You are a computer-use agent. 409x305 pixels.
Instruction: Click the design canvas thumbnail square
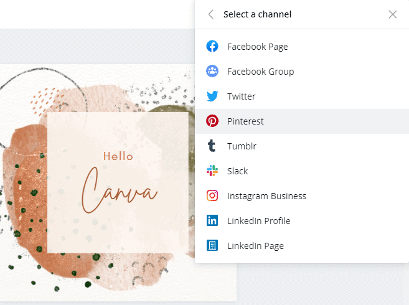click(x=118, y=182)
